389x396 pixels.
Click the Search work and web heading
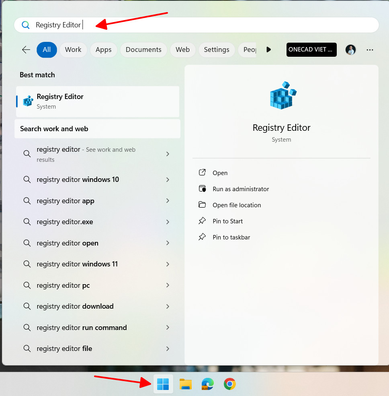(54, 129)
